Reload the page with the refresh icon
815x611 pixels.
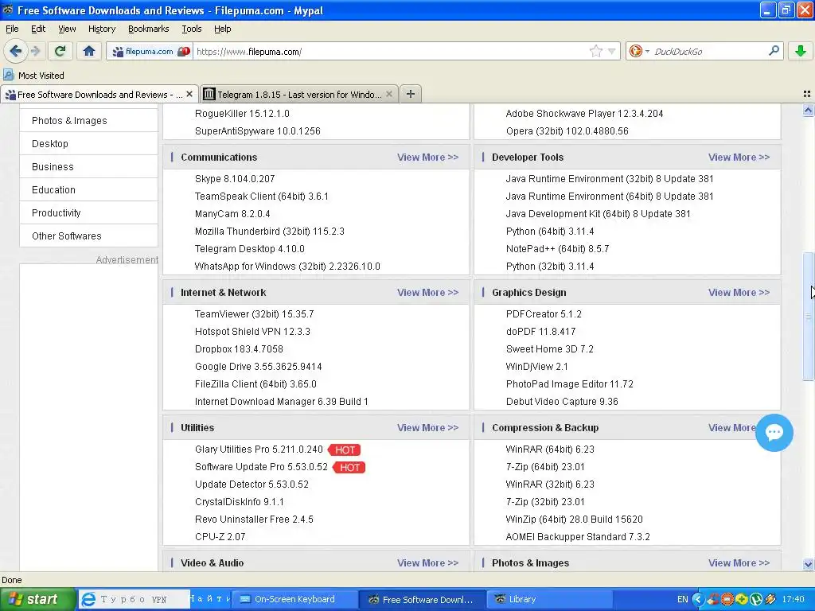60,51
